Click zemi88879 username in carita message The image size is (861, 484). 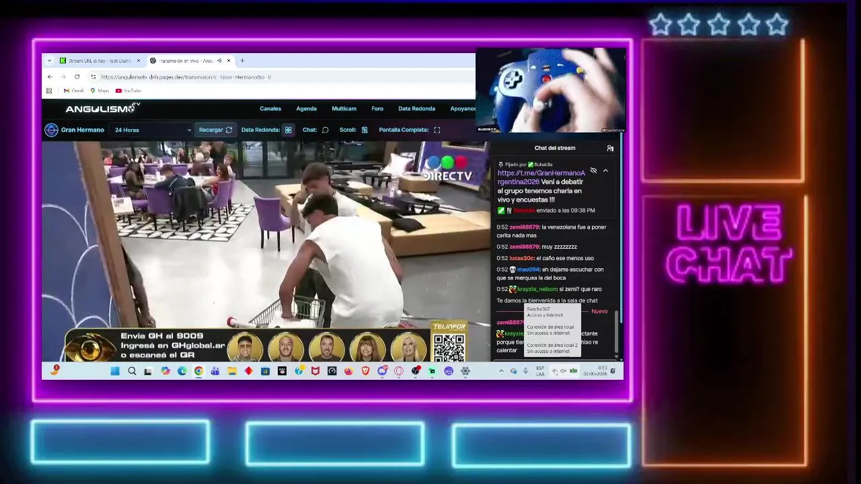tap(525, 227)
